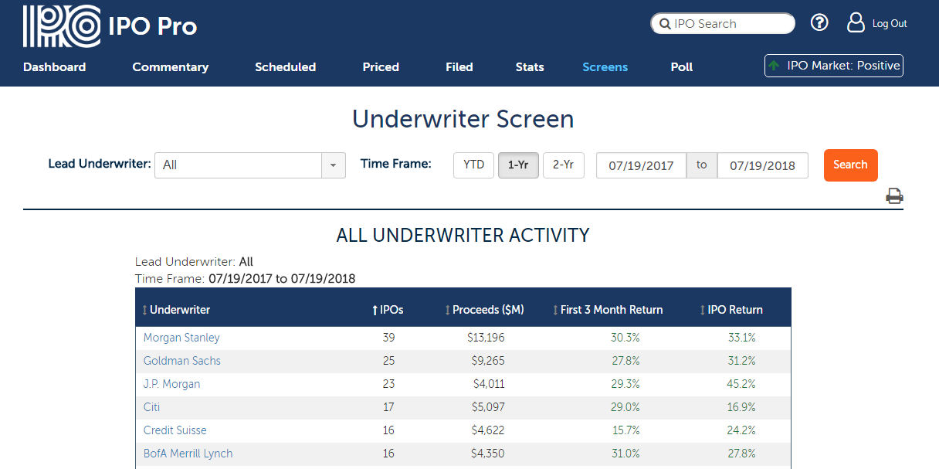Screen dimensions: 939x469
Task: Open the Morgan Stanley link
Action: pyautogui.click(x=181, y=338)
